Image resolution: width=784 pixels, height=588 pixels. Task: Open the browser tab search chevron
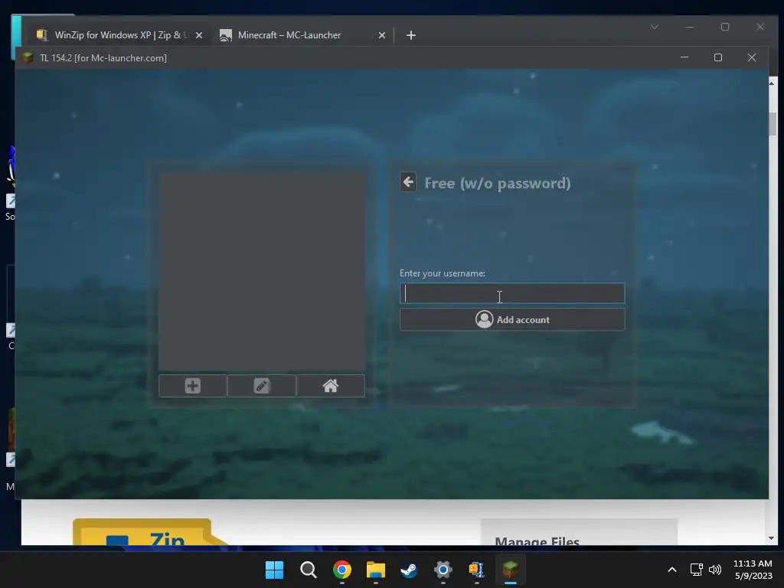coord(655,27)
